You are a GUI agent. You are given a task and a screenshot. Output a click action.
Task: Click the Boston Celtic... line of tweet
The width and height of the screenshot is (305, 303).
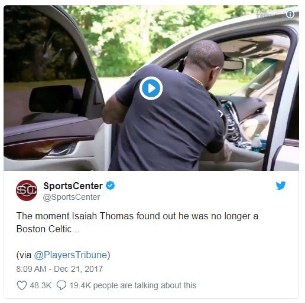[48, 229]
